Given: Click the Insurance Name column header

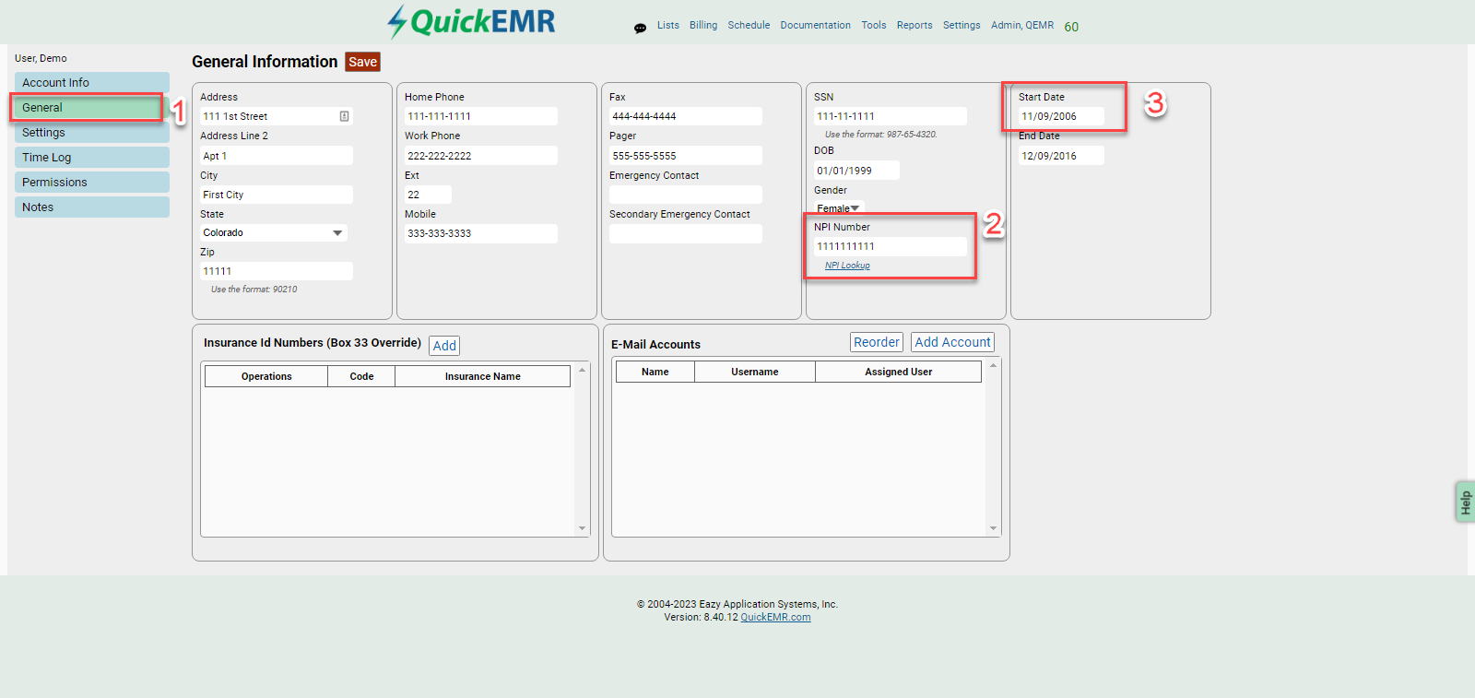Looking at the screenshot, I should 483,376.
